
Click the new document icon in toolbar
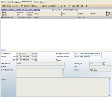[61, 6]
